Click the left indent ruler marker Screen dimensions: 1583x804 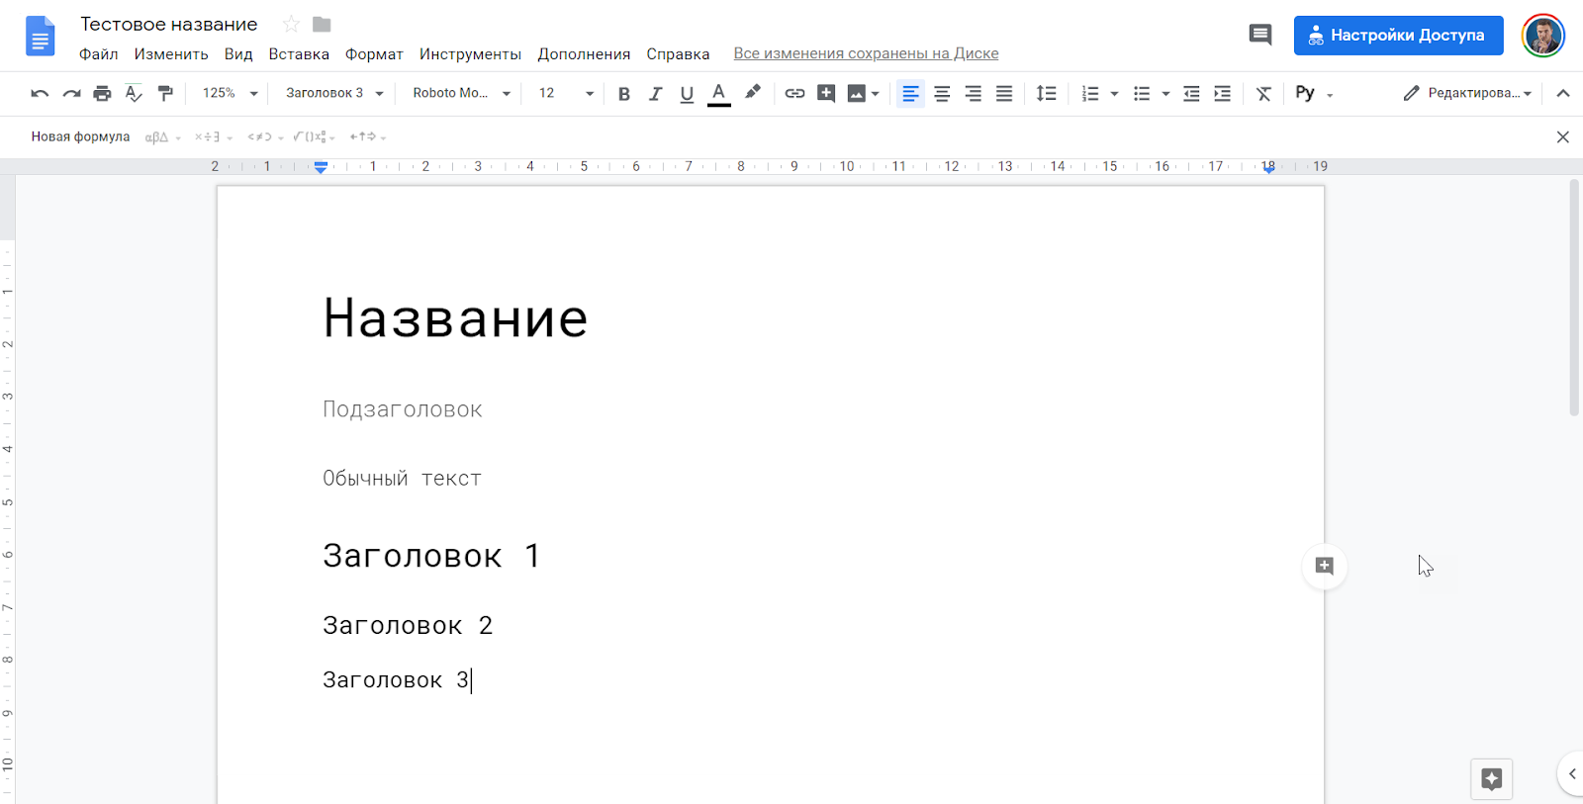pyautogui.click(x=321, y=167)
